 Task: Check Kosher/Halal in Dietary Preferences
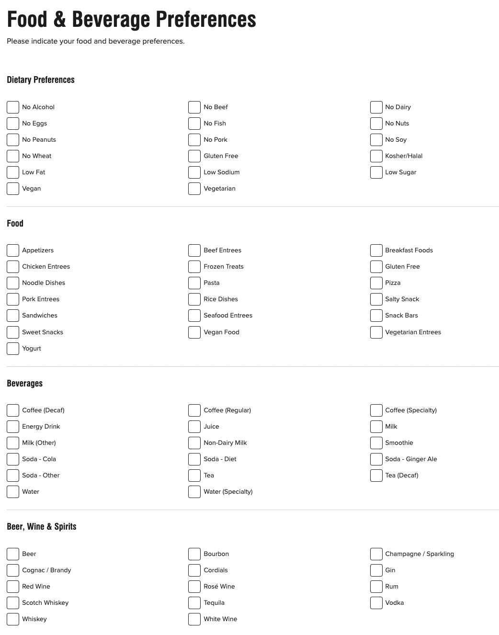(376, 156)
